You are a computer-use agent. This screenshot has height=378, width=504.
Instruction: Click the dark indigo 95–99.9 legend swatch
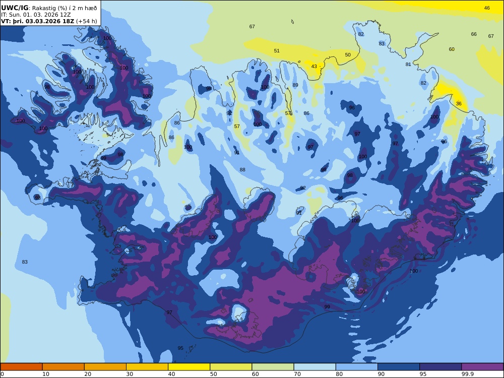point(440,367)
